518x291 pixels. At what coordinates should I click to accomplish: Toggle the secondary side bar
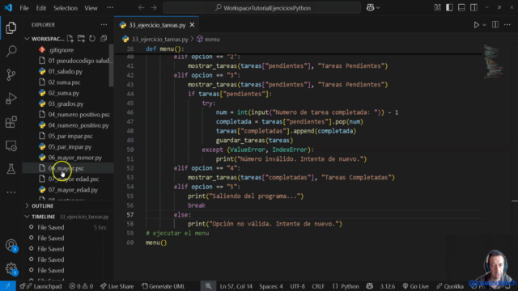[x=473, y=7]
